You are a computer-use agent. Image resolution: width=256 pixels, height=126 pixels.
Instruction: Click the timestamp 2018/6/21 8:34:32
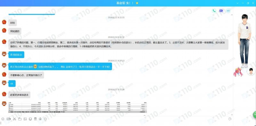coord(116,37)
